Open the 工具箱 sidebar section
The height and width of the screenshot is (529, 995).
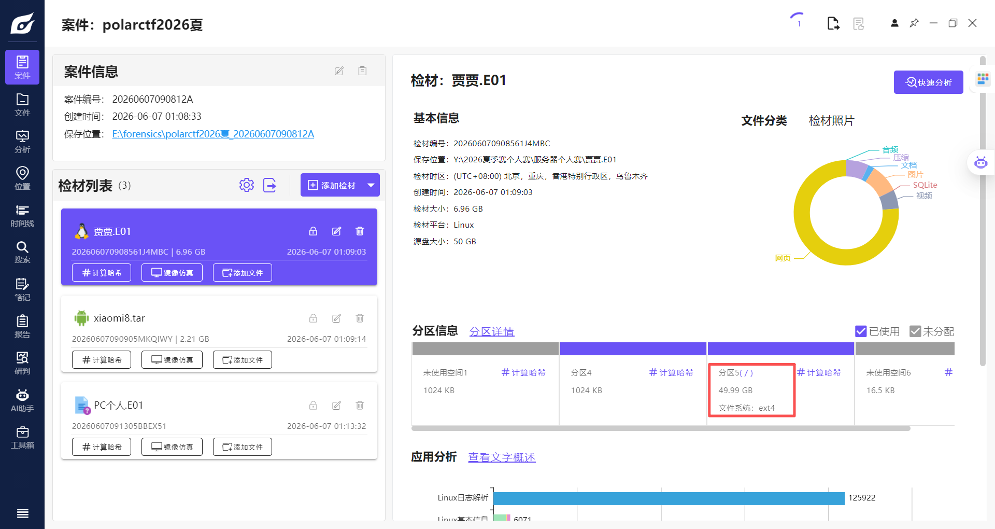[x=22, y=437]
